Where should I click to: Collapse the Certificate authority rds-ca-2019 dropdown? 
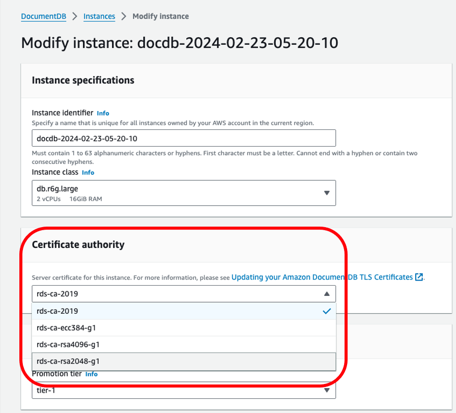184,294
